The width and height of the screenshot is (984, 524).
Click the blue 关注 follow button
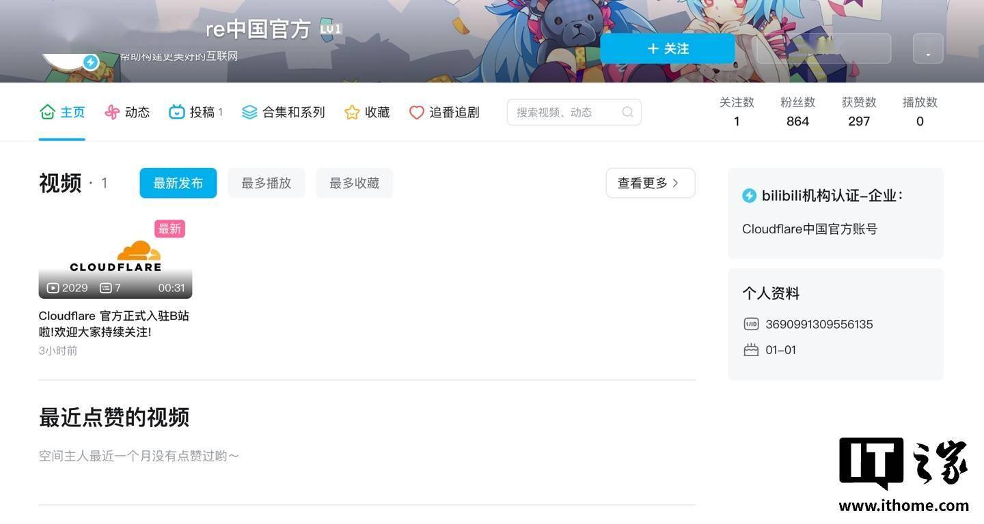click(x=668, y=49)
